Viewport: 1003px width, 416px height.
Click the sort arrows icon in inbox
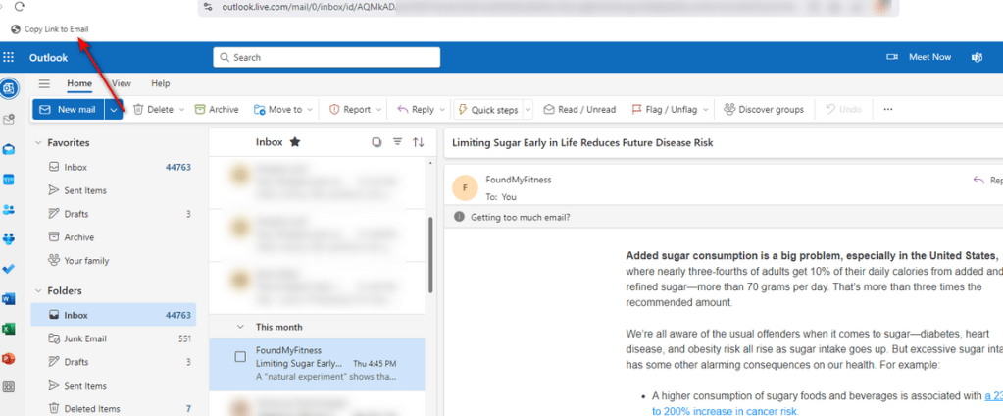coord(419,142)
